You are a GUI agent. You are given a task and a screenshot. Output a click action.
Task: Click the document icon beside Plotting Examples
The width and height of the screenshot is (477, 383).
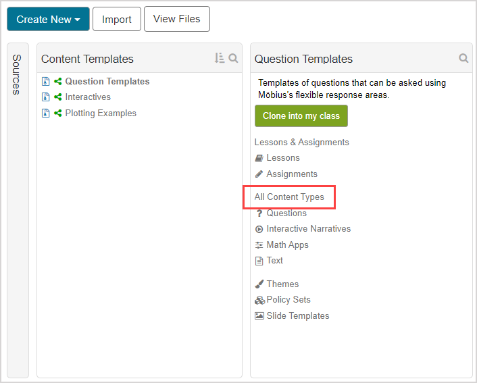tap(46, 113)
